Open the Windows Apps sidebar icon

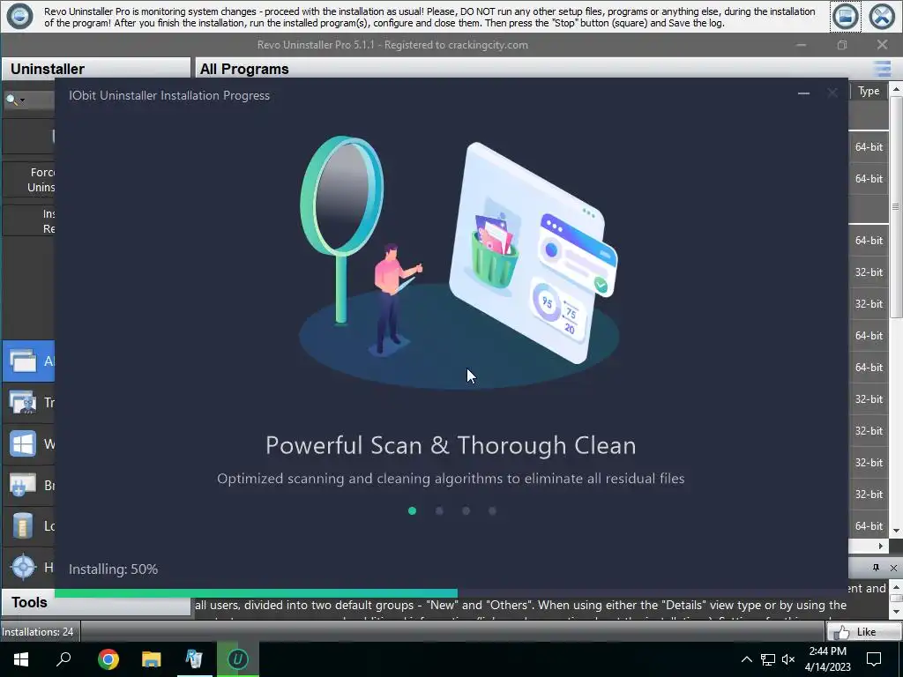tap(23, 444)
